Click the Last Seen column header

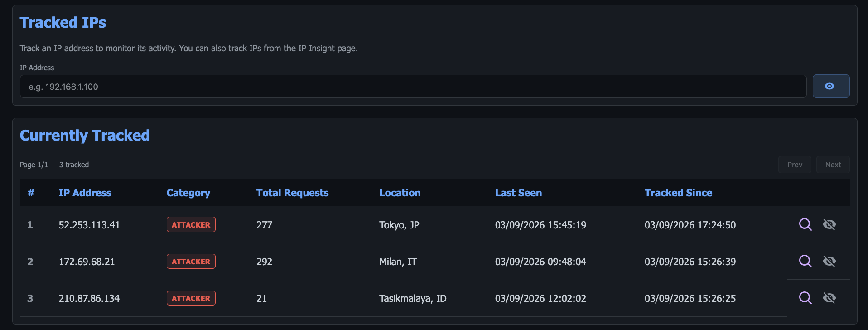click(x=518, y=193)
